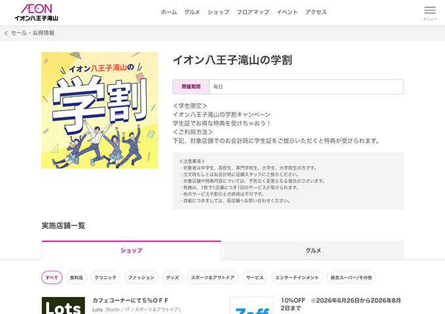Filter stores by 食料品
This screenshot has width=445, height=314.
click(x=77, y=277)
